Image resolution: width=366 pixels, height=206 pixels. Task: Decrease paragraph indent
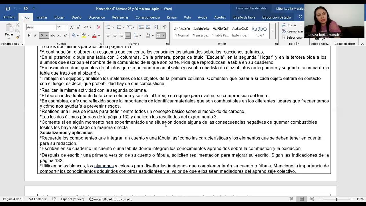click(141, 27)
